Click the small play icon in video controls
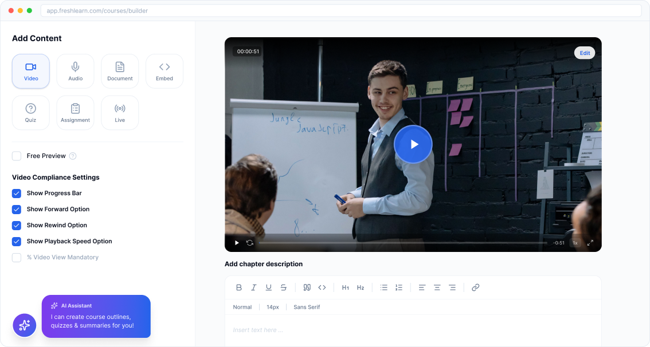The image size is (650, 347). tap(237, 243)
